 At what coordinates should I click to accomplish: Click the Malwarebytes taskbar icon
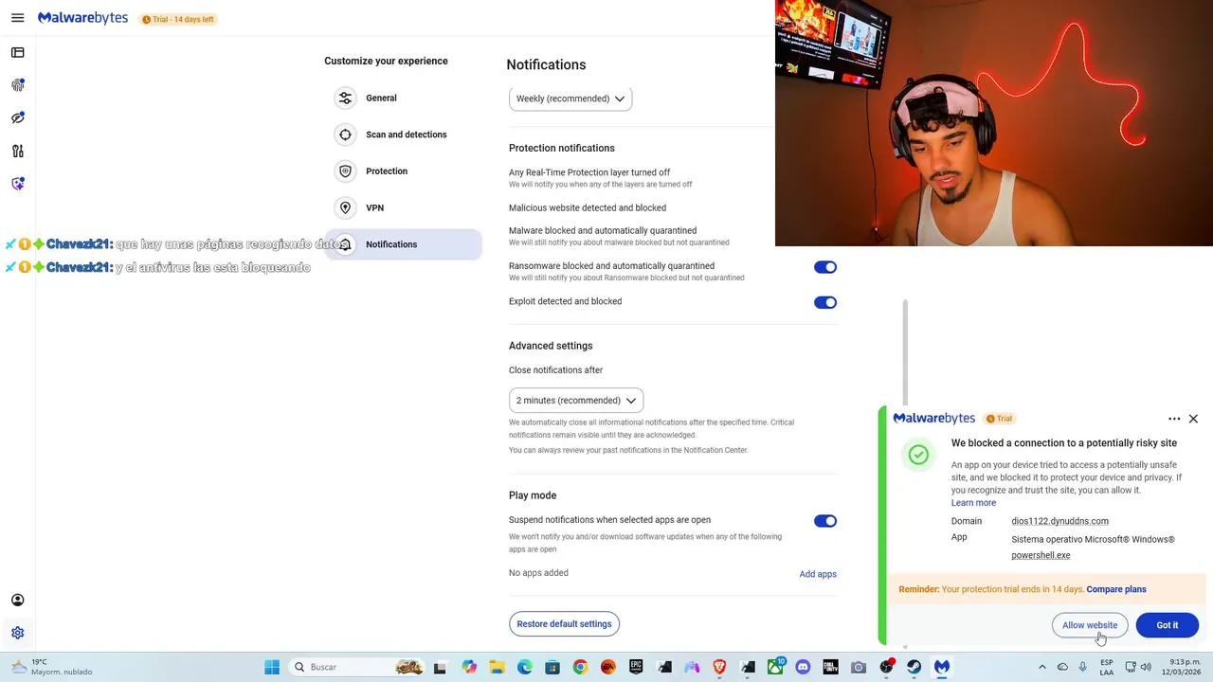pos(942,667)
